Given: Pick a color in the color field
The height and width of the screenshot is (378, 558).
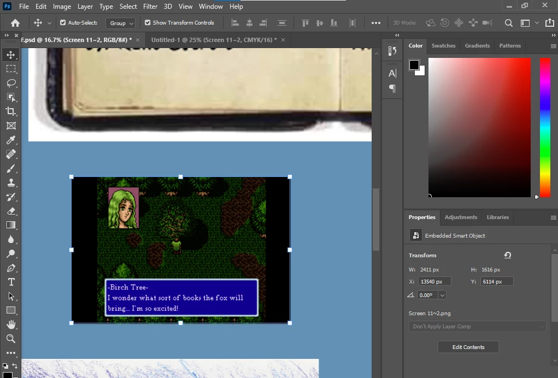Looking at the screenshot, I should [x=479, y=127].
